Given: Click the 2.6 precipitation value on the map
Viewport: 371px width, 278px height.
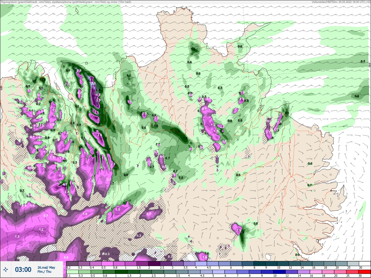Looking at the screenshot, I should pyautogui.click(x=100, y=135).
